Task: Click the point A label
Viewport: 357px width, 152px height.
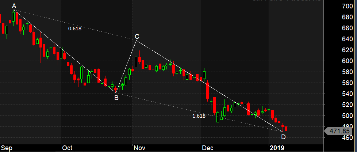Action: pyautogui.click(x=14, y=6)
